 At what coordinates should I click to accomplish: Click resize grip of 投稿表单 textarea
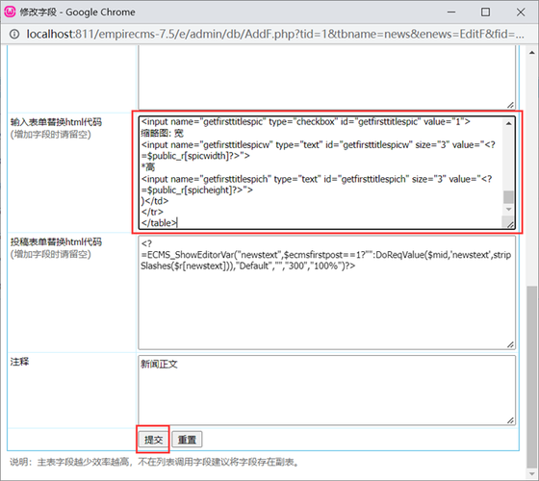point(510,344)
